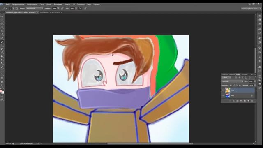Open the brush Flow slider arrow

(x=76, y=8)
